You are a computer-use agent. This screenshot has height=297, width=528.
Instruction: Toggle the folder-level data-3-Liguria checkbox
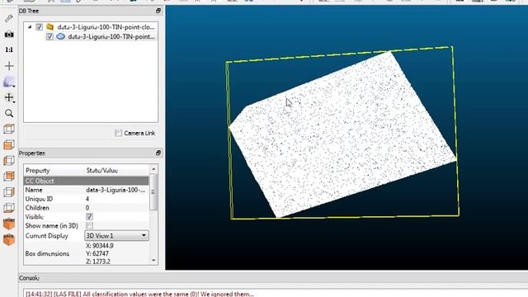click(x=40, y=26)
